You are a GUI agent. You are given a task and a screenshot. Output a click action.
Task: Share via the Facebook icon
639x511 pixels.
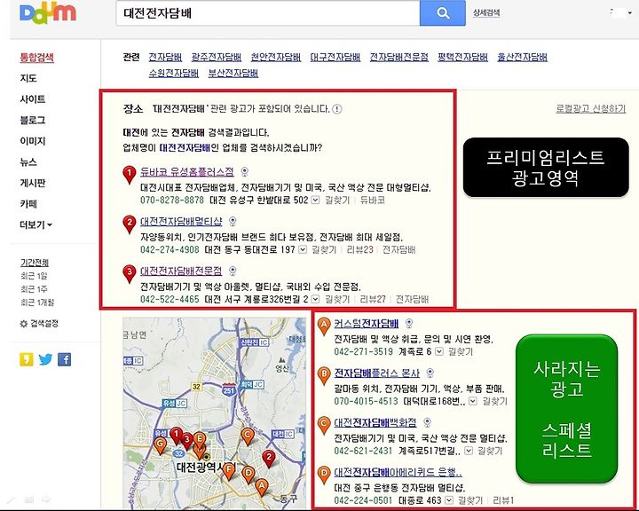[65, 360]
